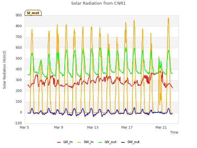197x148 pixels.
Task: Click the Time axis title
Action: pyautogui.click(x=174, y=132)
